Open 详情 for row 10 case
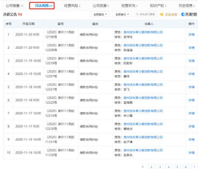198x169 pixels. pyautogui.click(x=192, y=152)
